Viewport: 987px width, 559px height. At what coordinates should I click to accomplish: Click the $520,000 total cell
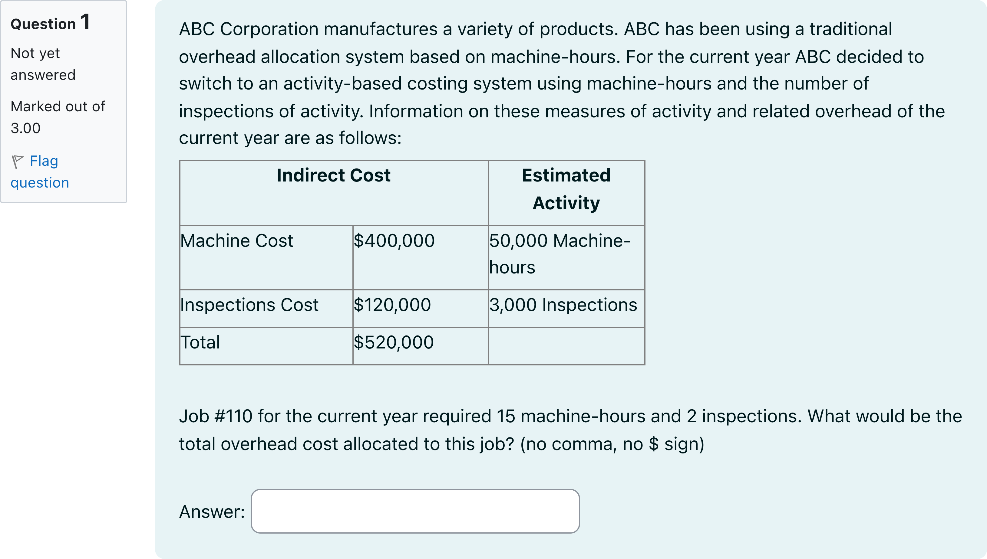[393, 342]
